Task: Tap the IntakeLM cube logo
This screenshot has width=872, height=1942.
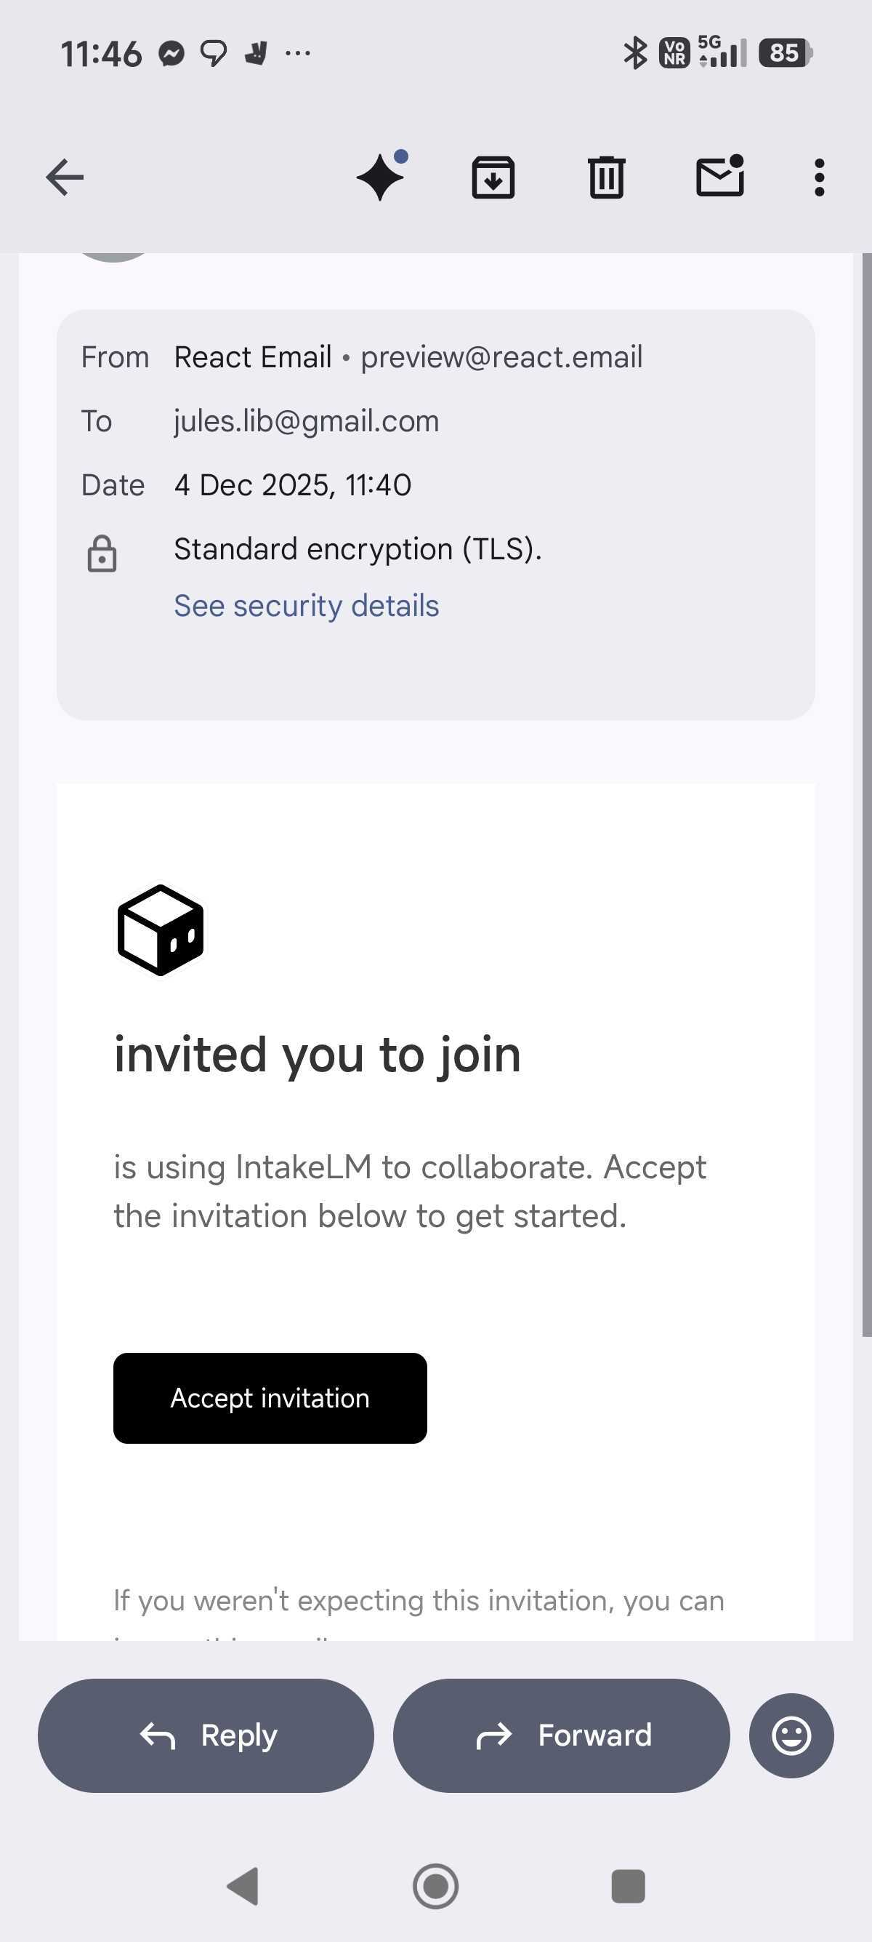Action: tap(160, 930)
